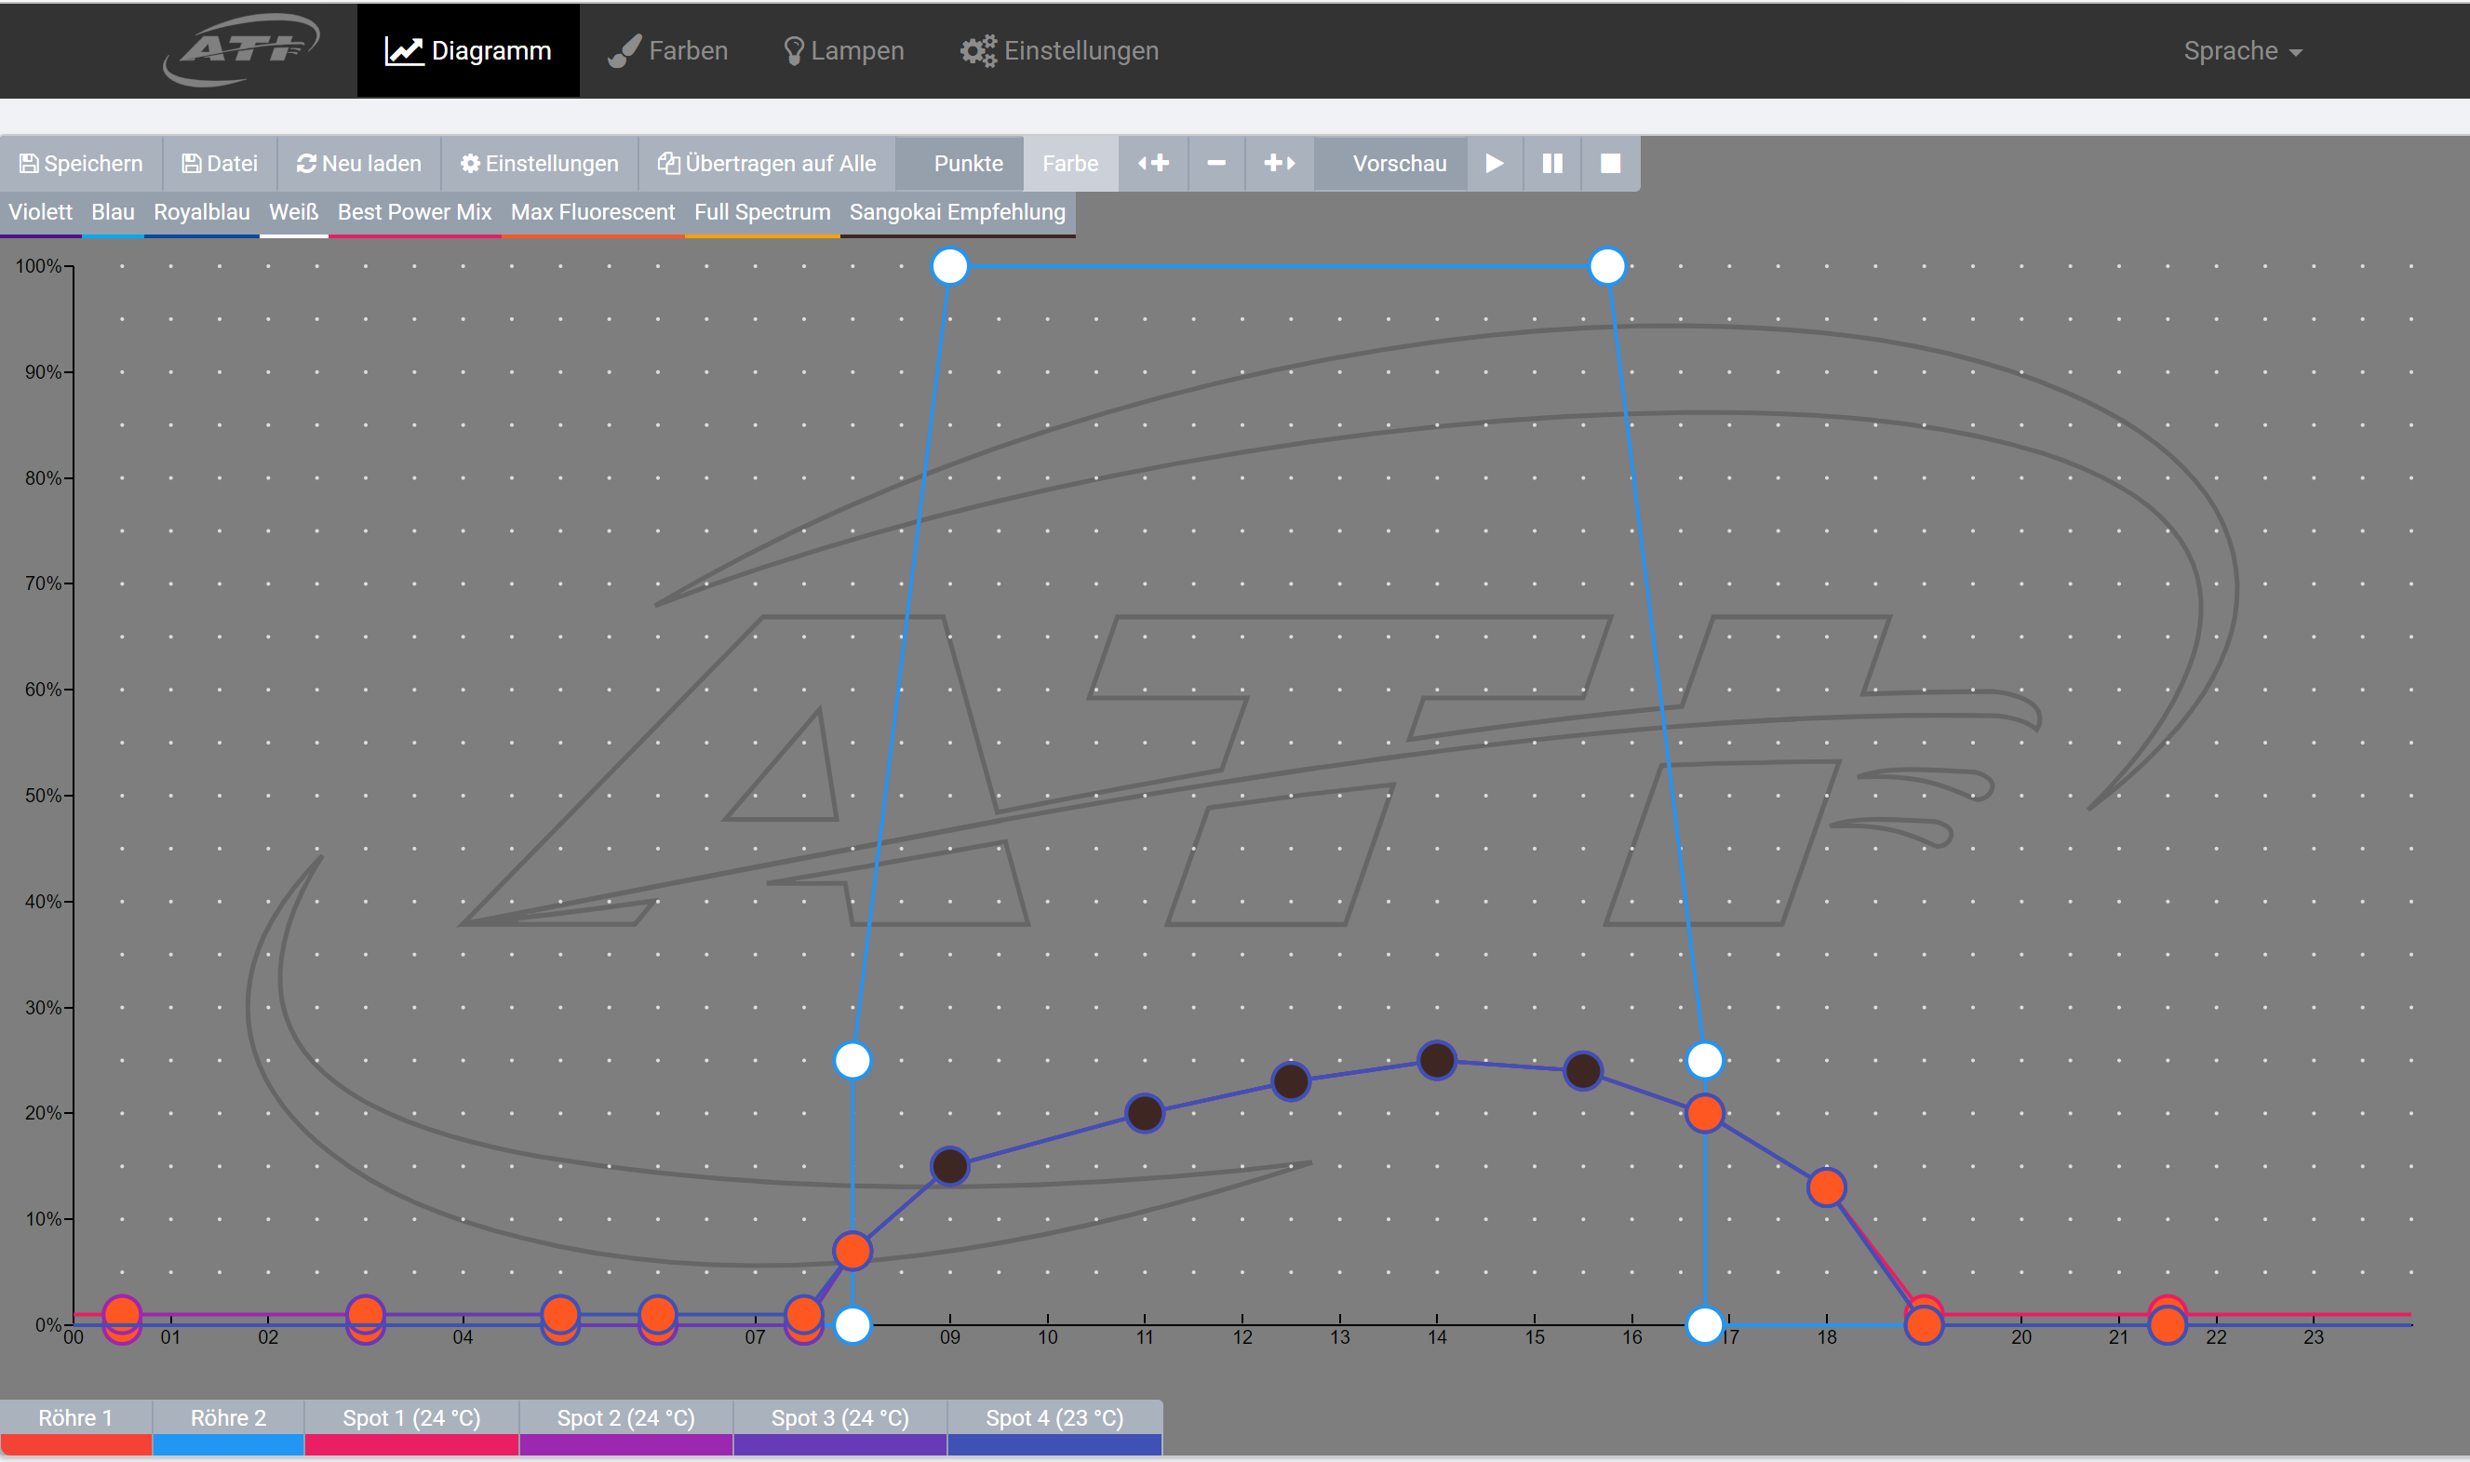
Task: Pause the preview playback
Action: pos(1551,164)
